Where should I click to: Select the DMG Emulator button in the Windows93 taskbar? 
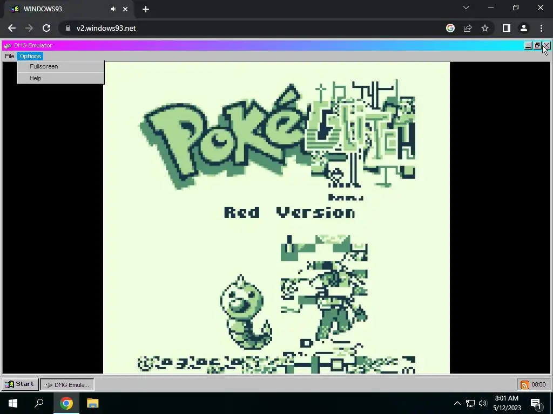pos(67,384)
